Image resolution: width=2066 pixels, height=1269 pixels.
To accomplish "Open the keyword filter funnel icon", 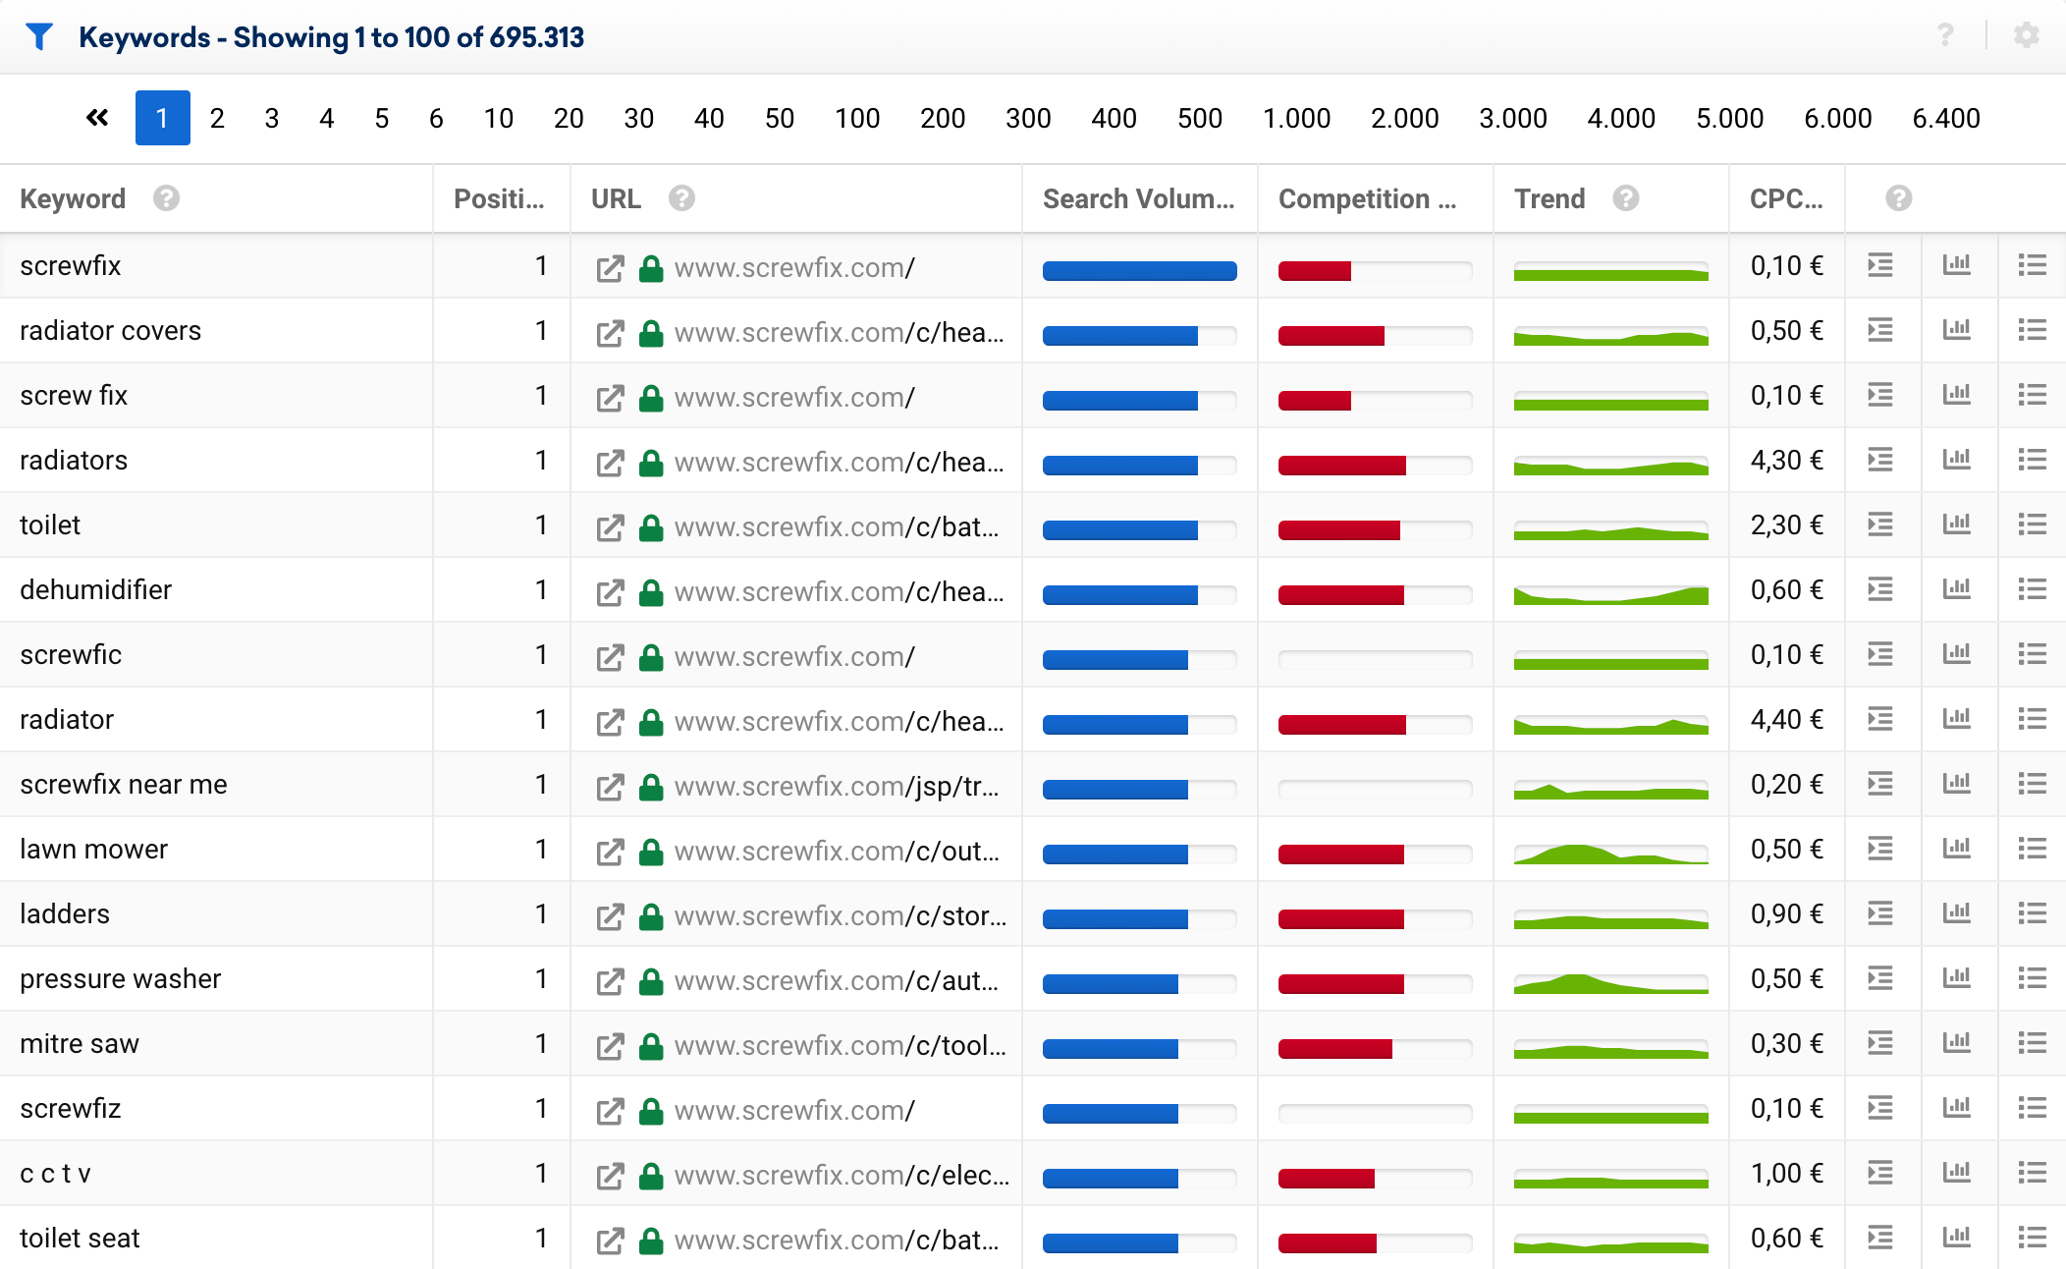I will point(39,36).
